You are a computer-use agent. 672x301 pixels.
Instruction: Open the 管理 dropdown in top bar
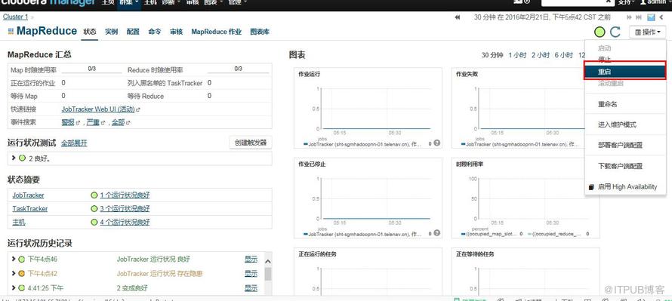(x=237, y=2)
